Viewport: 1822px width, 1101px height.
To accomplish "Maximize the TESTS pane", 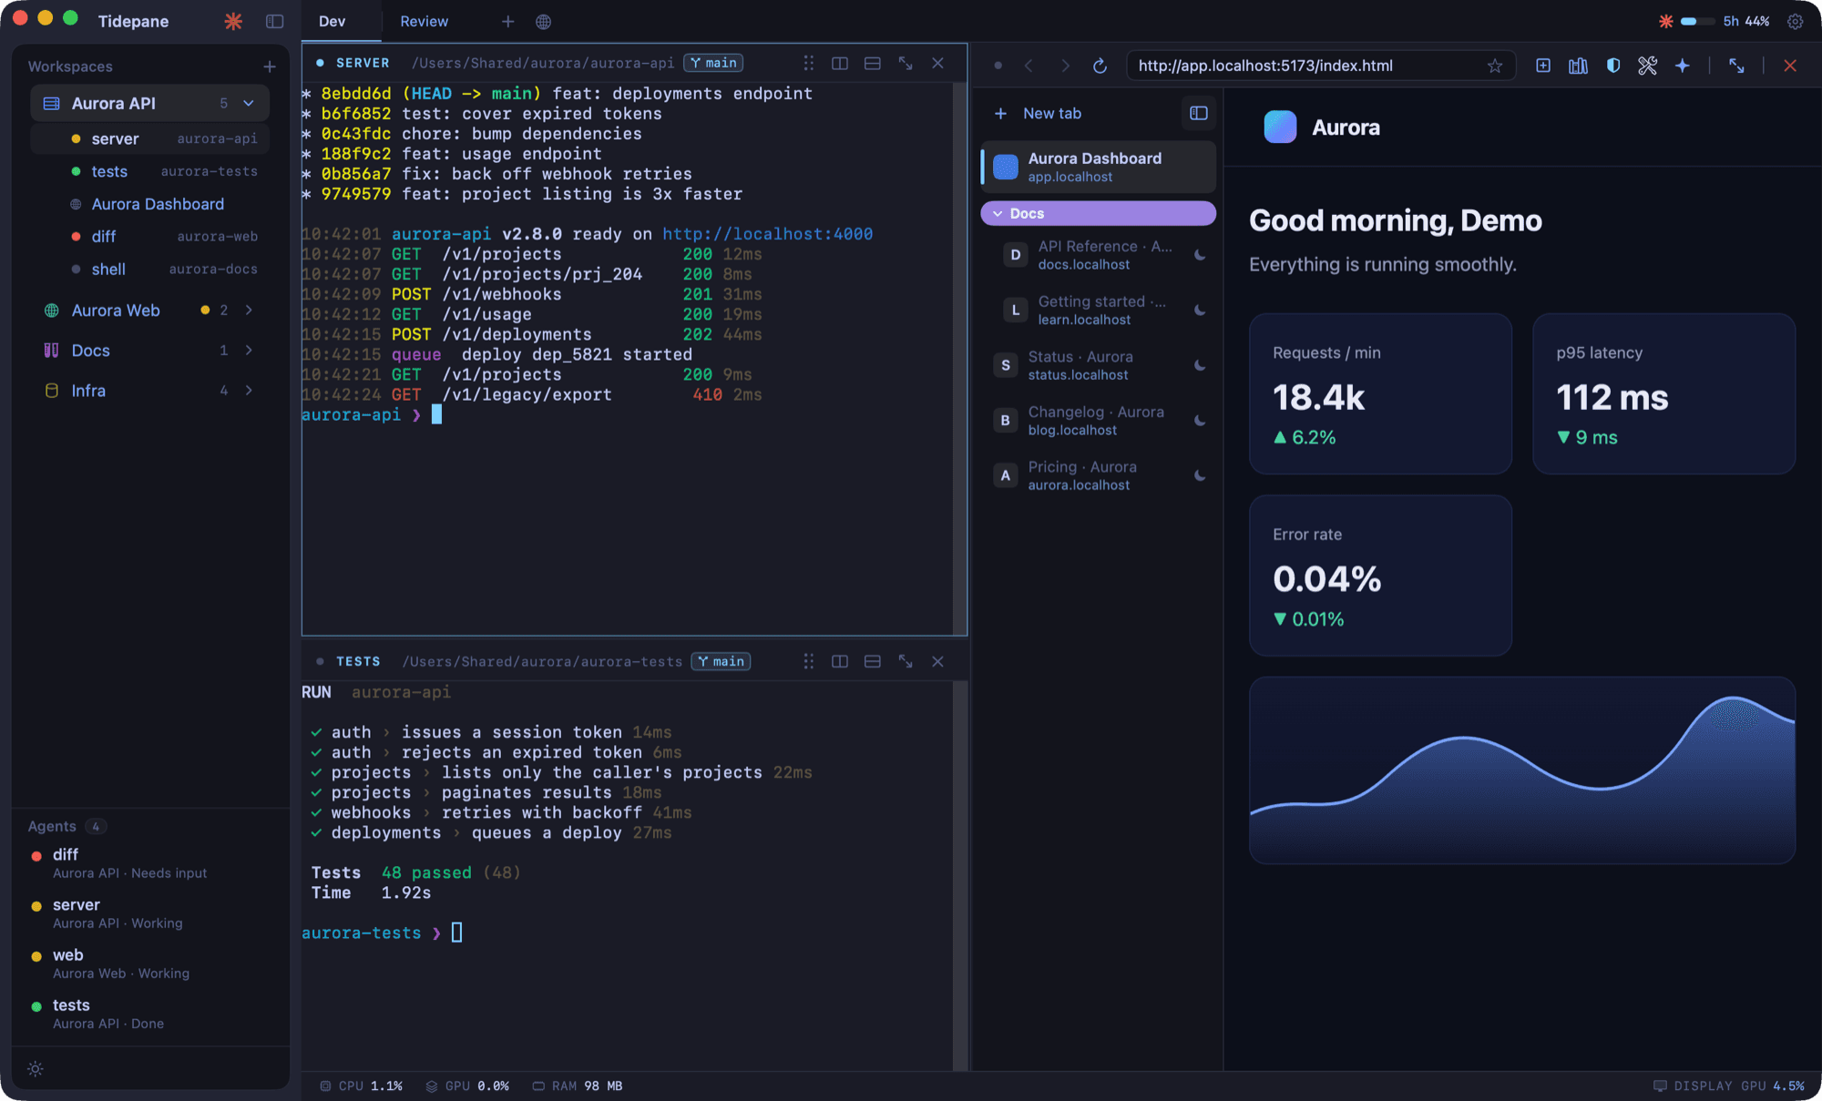I will pyautogui.click(x=906, y=661).
